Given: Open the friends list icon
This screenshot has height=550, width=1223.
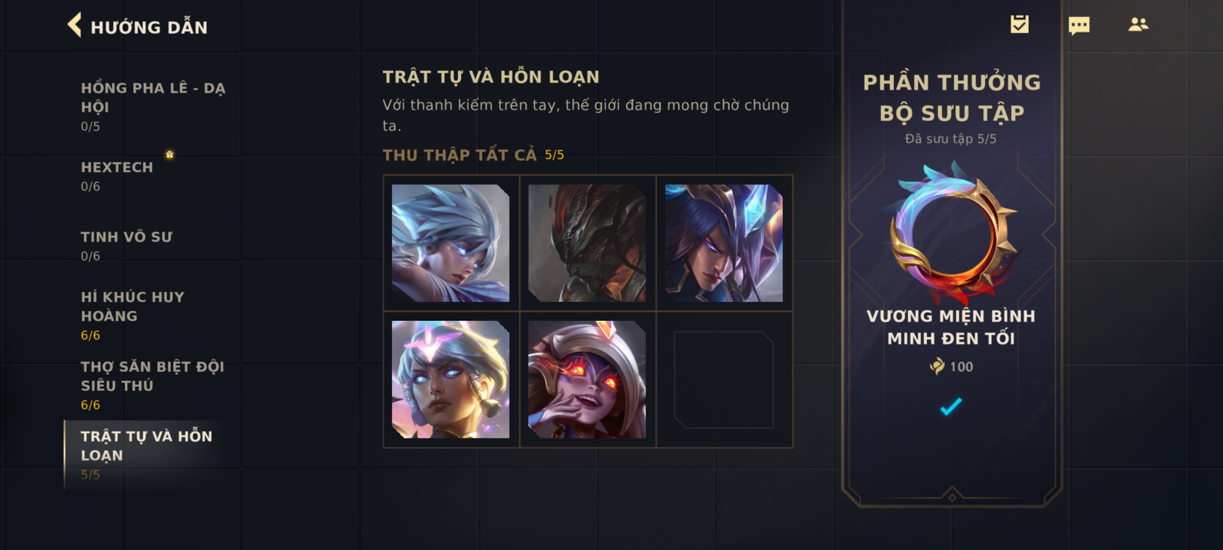Looking at the screenshot, I should (x=1138, y=24).
